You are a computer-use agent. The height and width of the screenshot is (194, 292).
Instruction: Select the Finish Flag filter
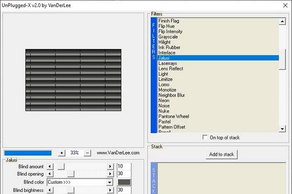coord(218,21)
